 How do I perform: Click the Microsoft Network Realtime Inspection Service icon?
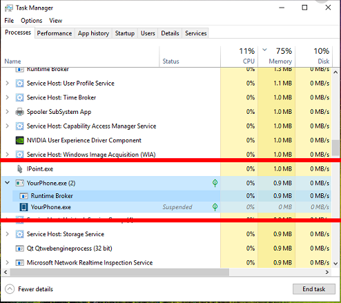tap(19, 263)
